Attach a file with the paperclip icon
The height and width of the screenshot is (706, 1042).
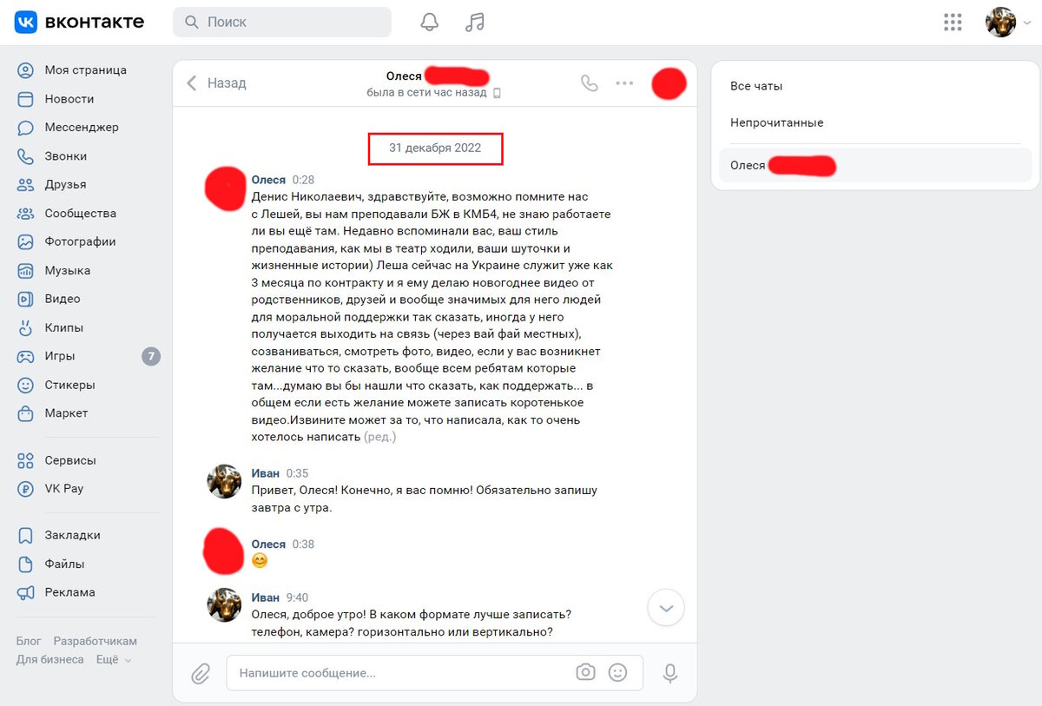(x=201, y=673)
